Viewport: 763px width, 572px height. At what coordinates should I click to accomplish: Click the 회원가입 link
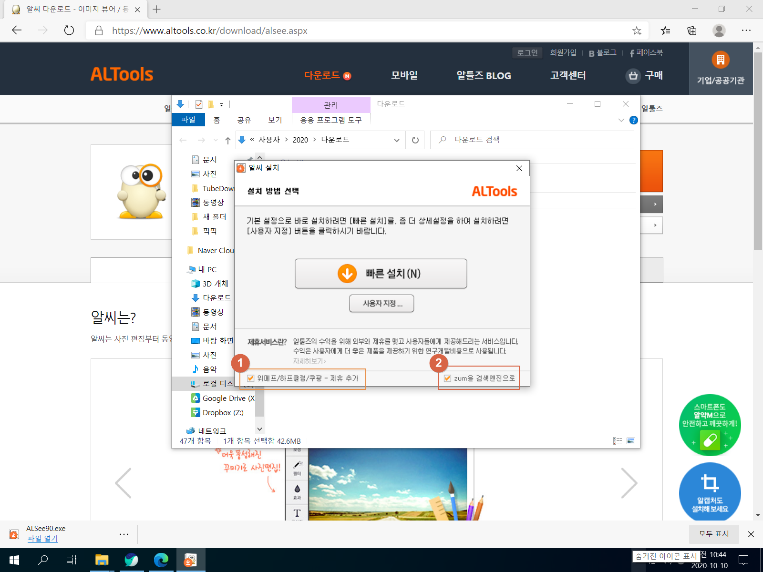point(563,52)
